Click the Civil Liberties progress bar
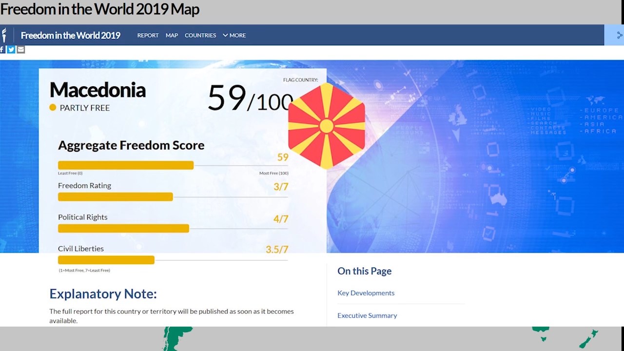Image resolution: width=624 pixels, height=351 pixels. (x=106, y=260)
